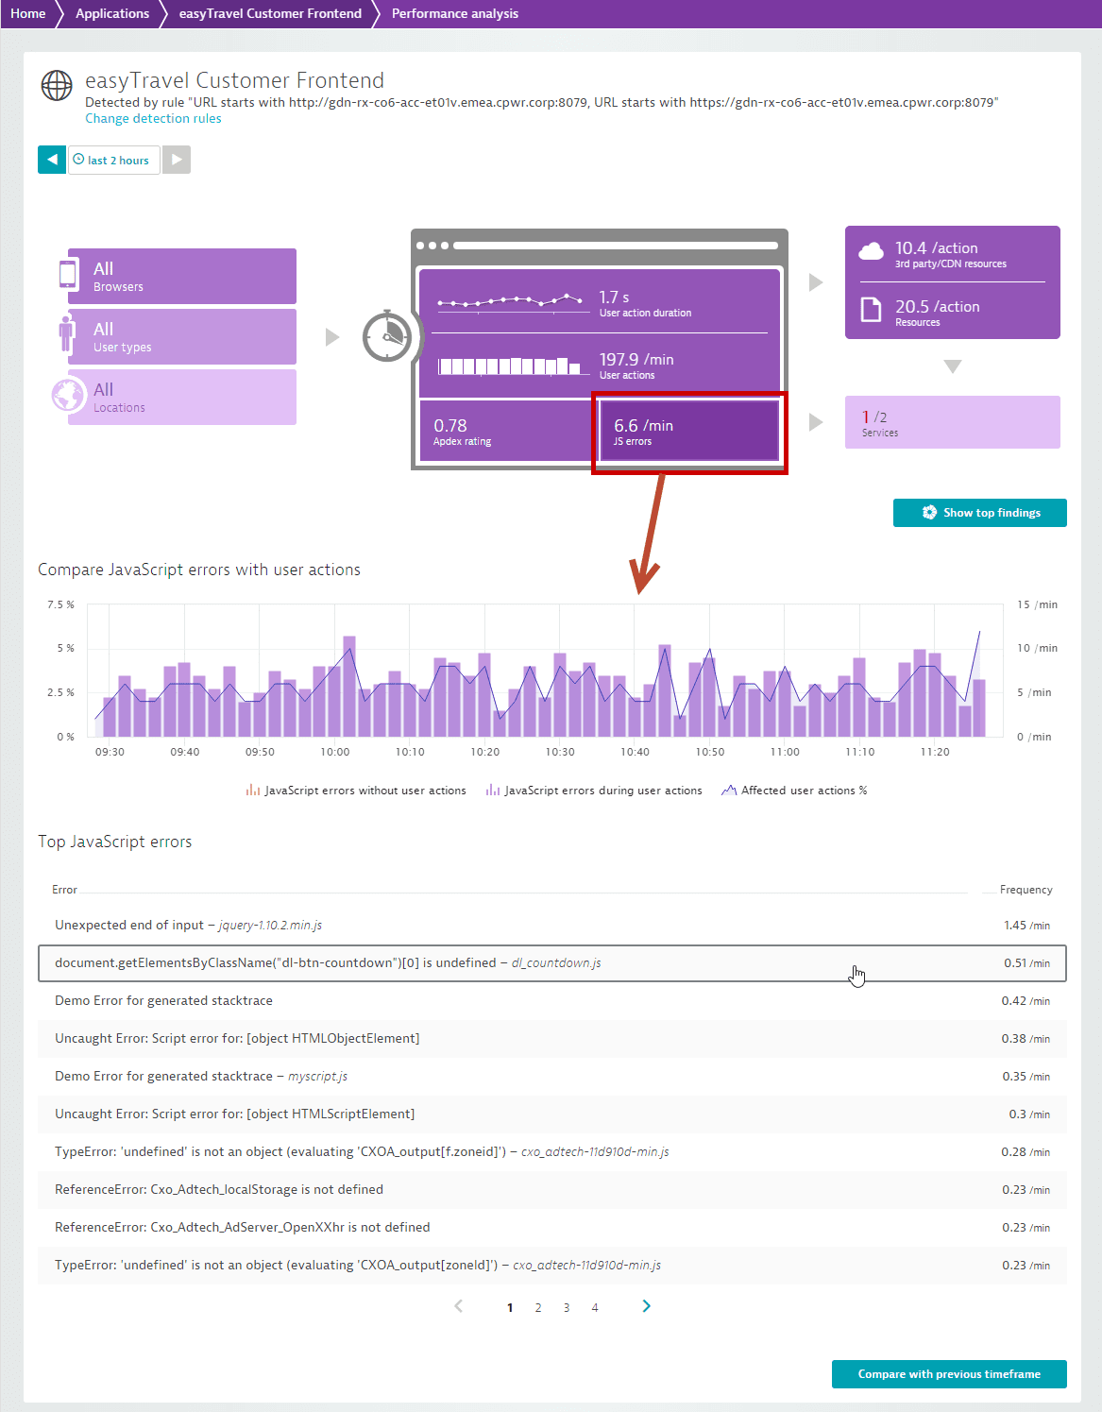The height and width of the screenshot is (1412, 1102).
Task: Click the Error column header
Action: 64,890
